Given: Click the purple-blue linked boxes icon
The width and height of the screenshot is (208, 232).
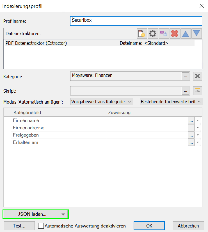Looking at the screenshot, I should point(164,34).
